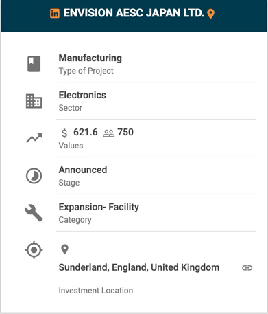Select the Expansion- Facility category text
Image resolution: width=268 pixels, height=314 pixels.
[x=99, y=207]
